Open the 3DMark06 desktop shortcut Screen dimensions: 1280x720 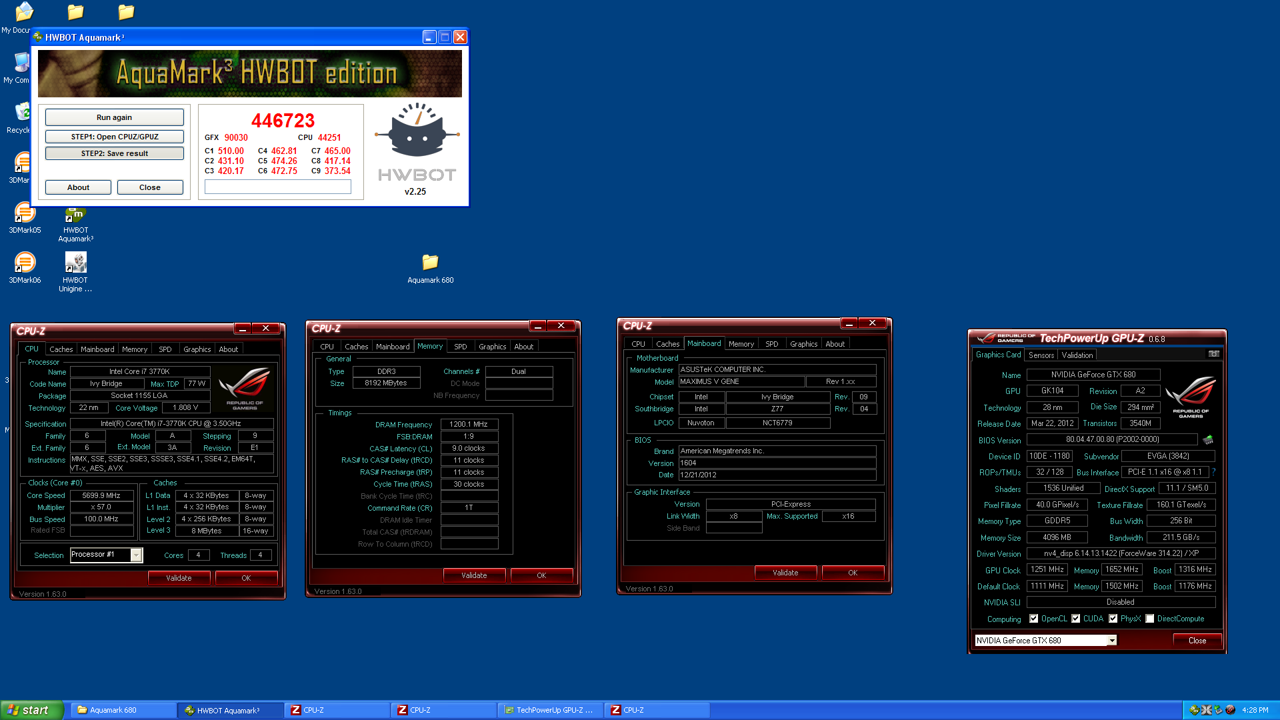(x=25, y=268)
